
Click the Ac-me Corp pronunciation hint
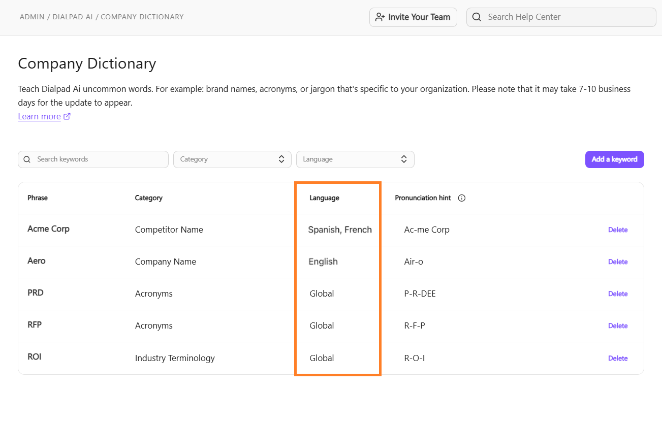(x=427, y=230)
